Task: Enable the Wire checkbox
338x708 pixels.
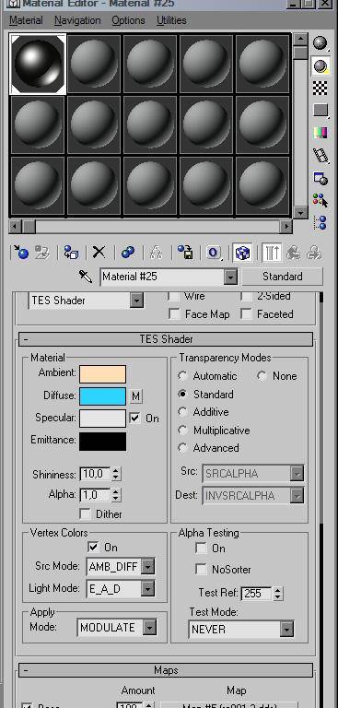Action: pos(174,296)
